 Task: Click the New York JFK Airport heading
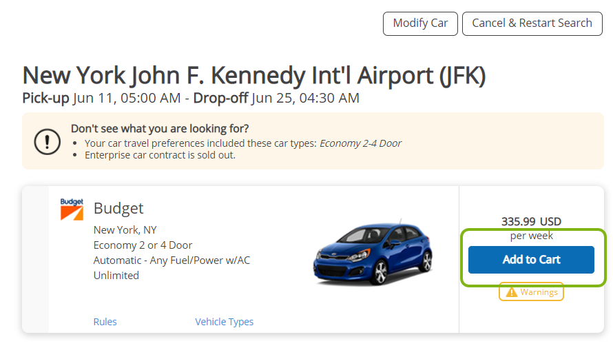pos(254,75)
